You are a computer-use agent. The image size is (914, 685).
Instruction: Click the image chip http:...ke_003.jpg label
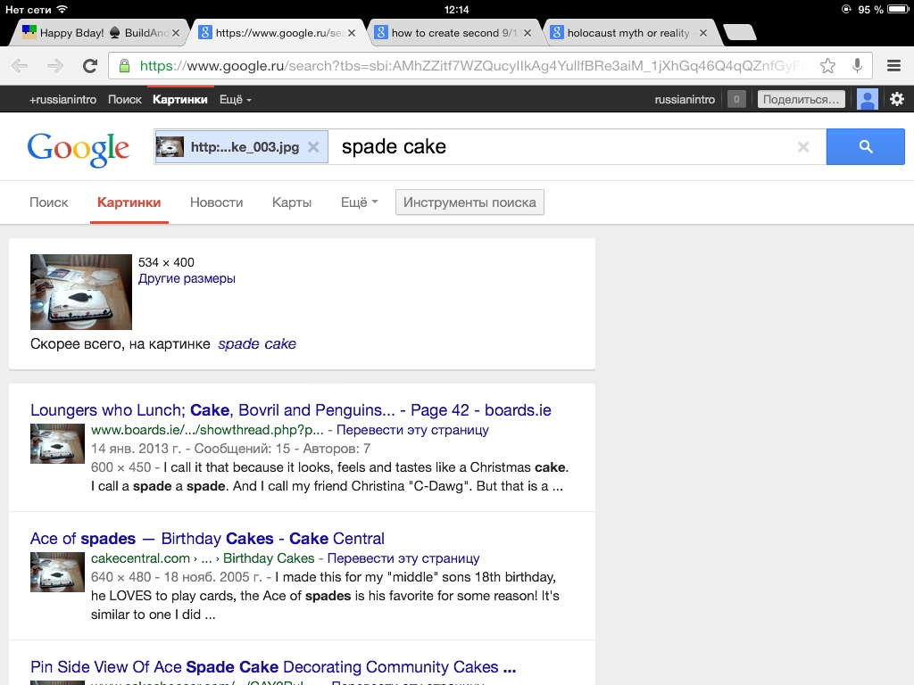click(x=245, y=147)
